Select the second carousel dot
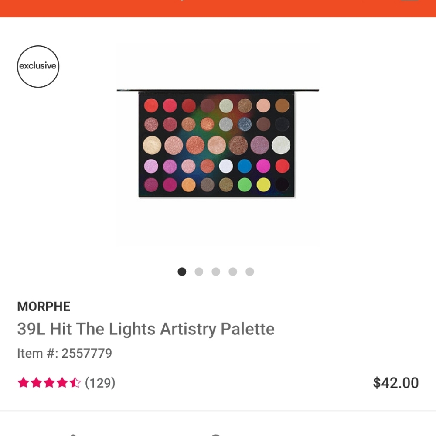 (x=199, y=272)
